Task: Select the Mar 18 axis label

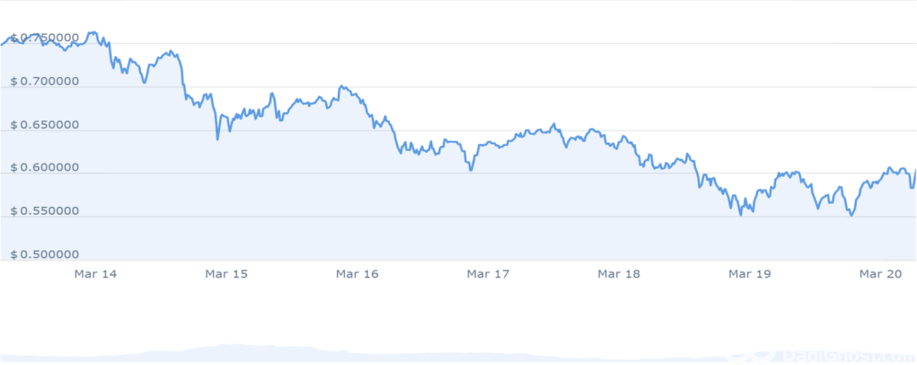Action: [619, 274]
